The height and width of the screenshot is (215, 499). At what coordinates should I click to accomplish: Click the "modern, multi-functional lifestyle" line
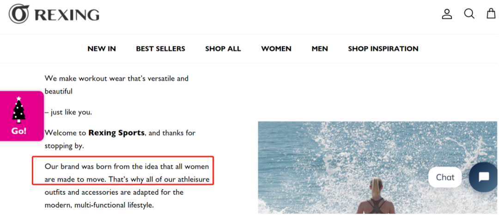pos(99,205)
